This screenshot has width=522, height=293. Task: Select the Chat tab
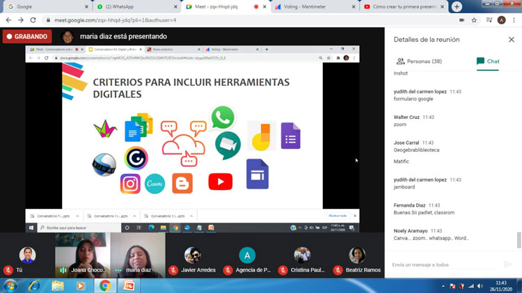coord(488,61)
